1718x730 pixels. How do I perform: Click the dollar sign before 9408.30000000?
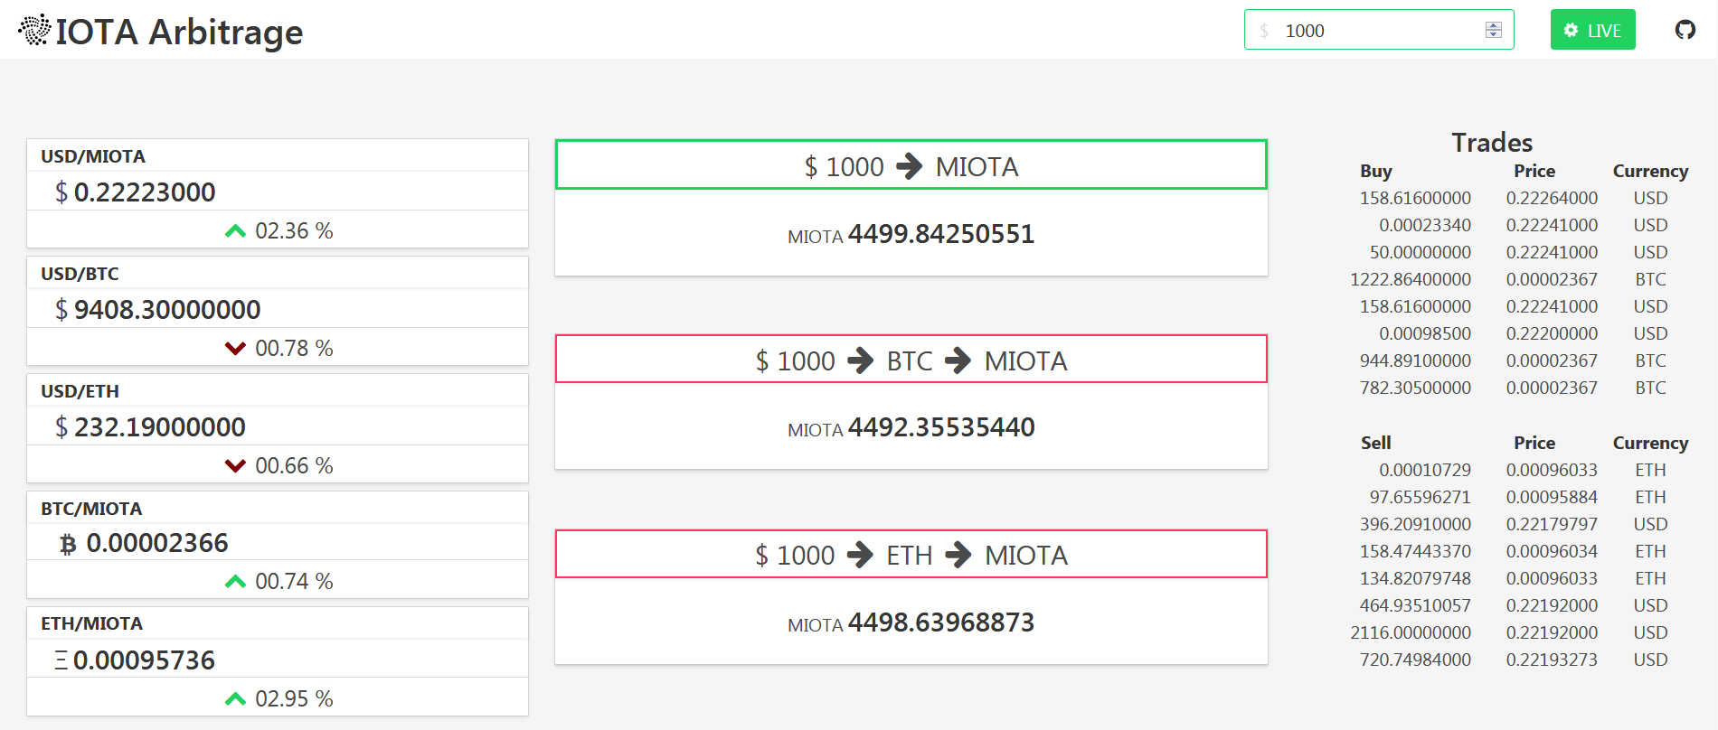click(61, 310)
